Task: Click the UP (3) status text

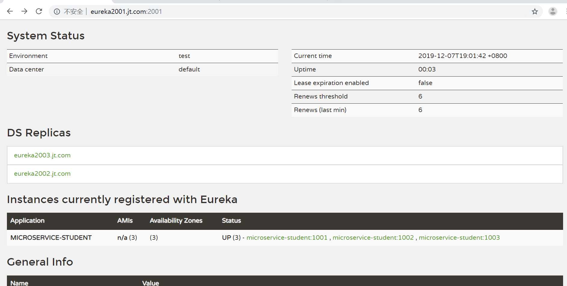Action: (x=231, y=238)
